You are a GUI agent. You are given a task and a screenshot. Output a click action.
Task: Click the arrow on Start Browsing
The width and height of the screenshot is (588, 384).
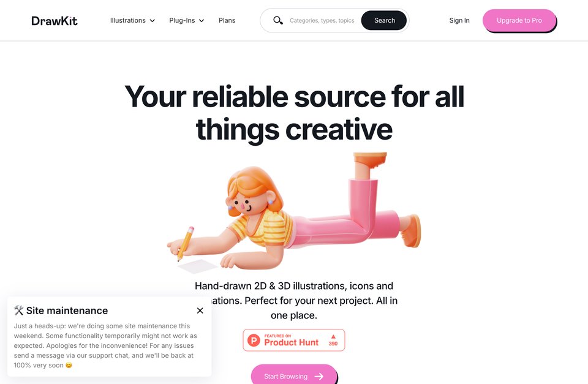coord(319,377)
